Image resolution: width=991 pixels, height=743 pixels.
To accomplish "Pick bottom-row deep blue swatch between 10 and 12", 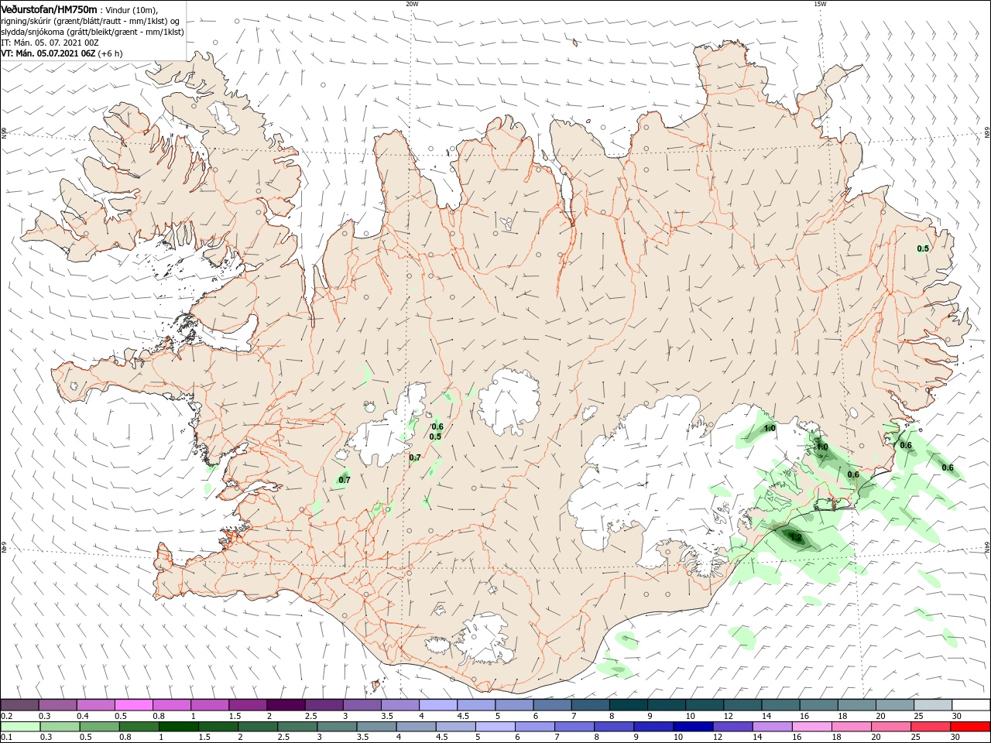I will coord(692,727).
